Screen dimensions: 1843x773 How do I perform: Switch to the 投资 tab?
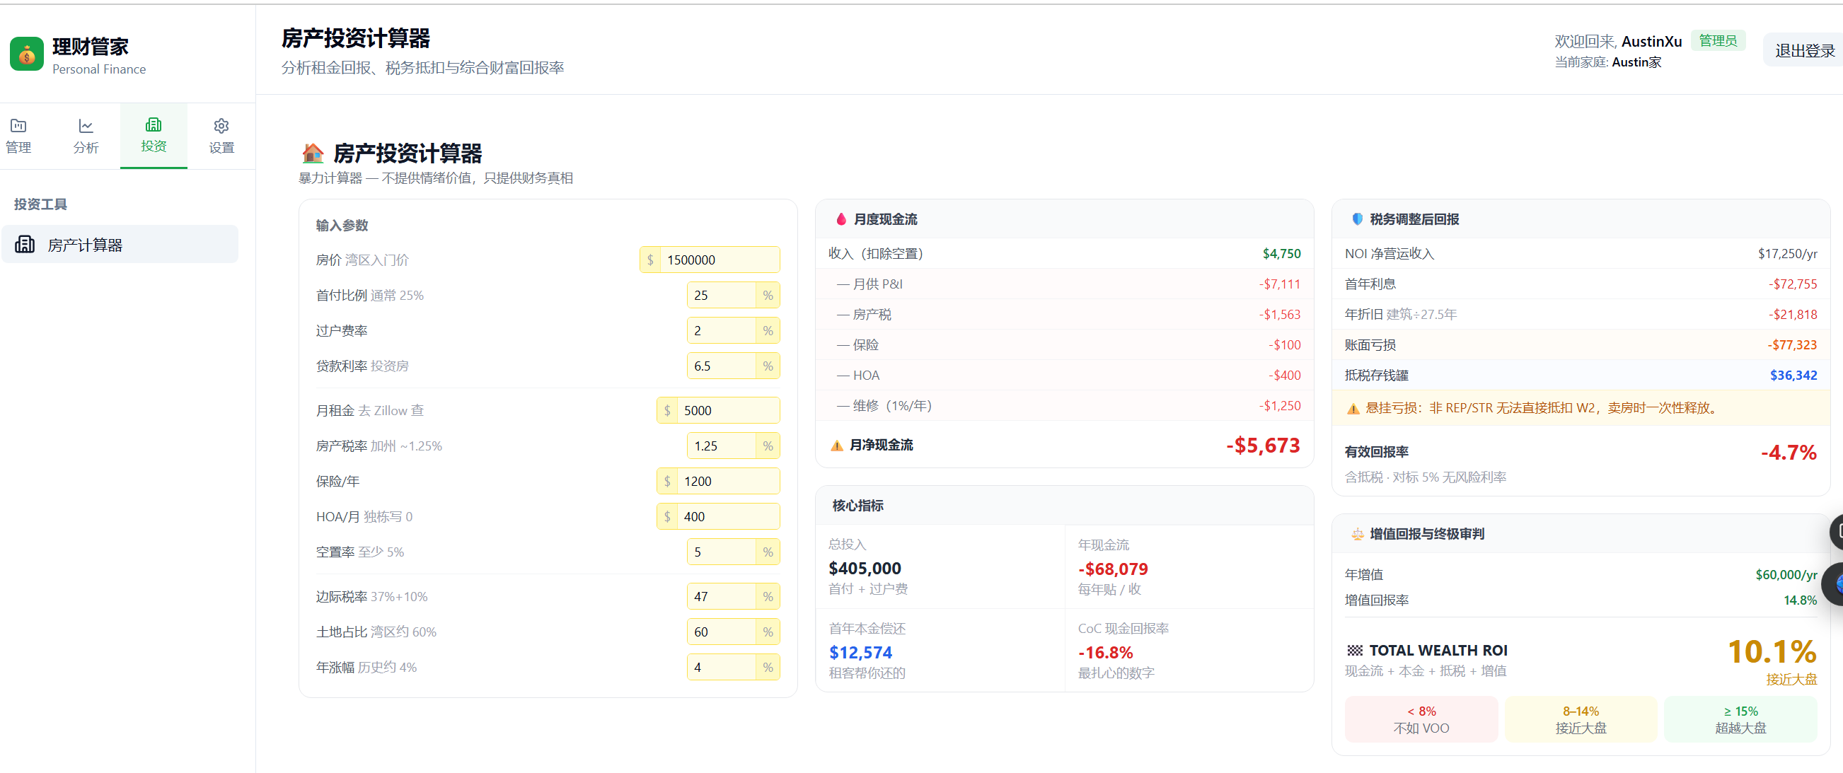[153, 136]
